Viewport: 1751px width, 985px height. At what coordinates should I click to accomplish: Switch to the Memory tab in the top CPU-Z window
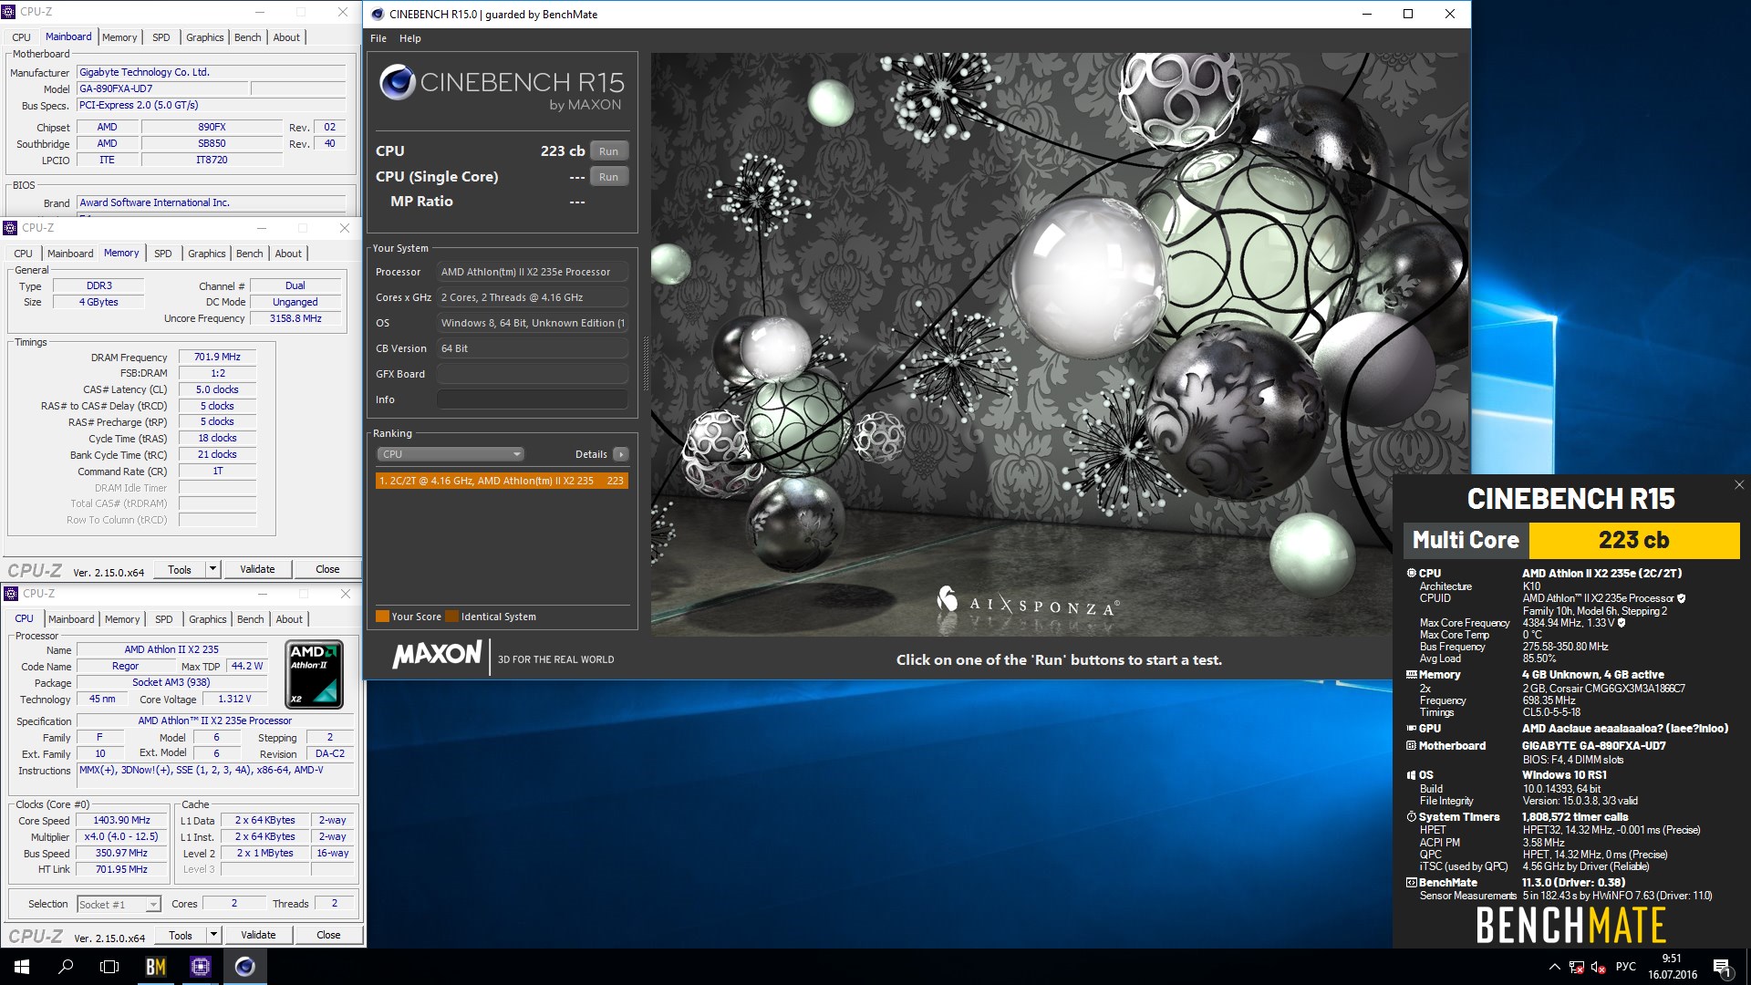pos(119,37)
